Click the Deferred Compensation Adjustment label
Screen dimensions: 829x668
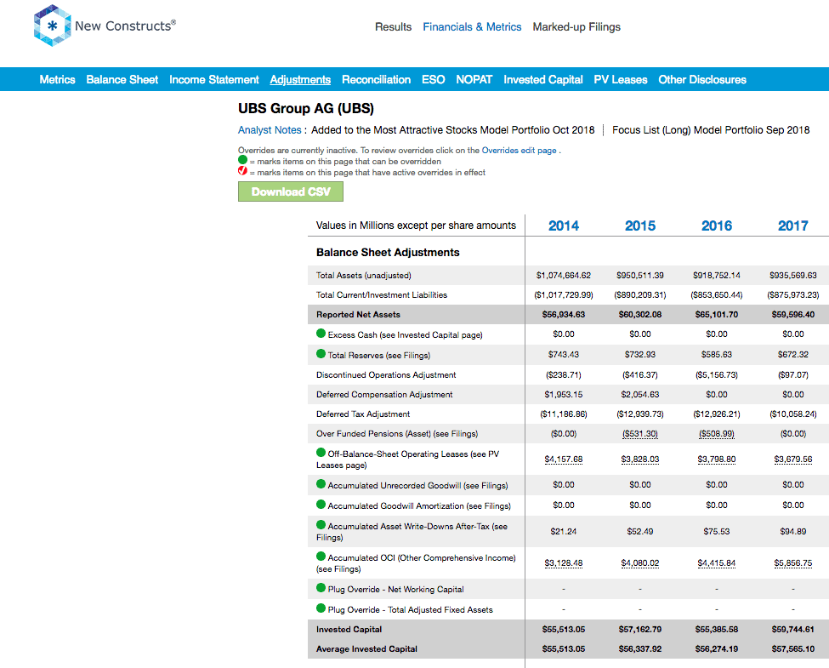384,394
